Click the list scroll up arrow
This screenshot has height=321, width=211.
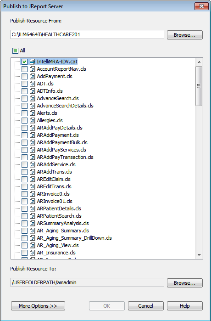[x=199, y=62]
